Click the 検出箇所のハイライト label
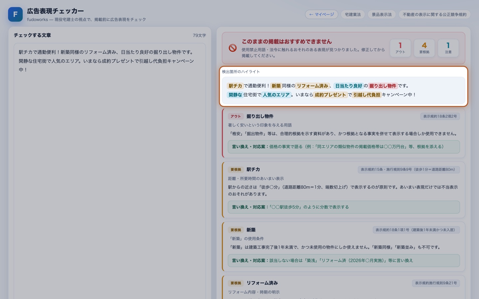This screenshot has height=299, width=479. click(241, 72)
